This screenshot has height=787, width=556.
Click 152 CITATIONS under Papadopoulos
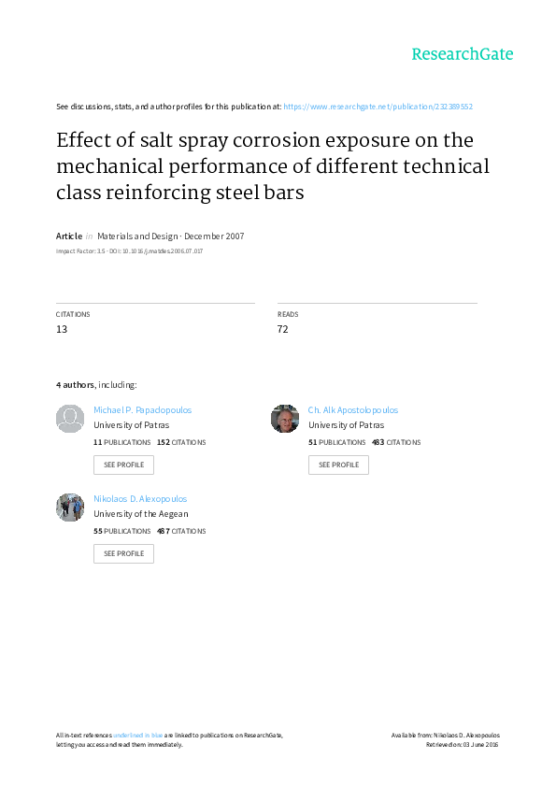pos(181,442)
